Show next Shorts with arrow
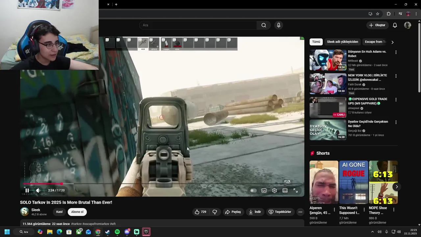 tap(397, 187)
